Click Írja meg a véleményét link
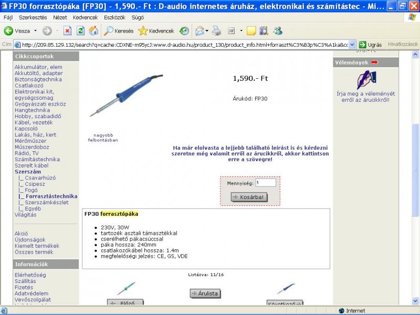 pyautogui.click(x=365, y=97)
